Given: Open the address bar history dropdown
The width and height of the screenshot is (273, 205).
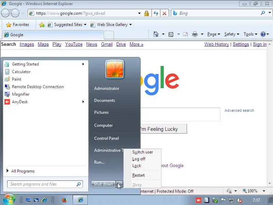Looking at the screenshot, I should click(139, 13).
